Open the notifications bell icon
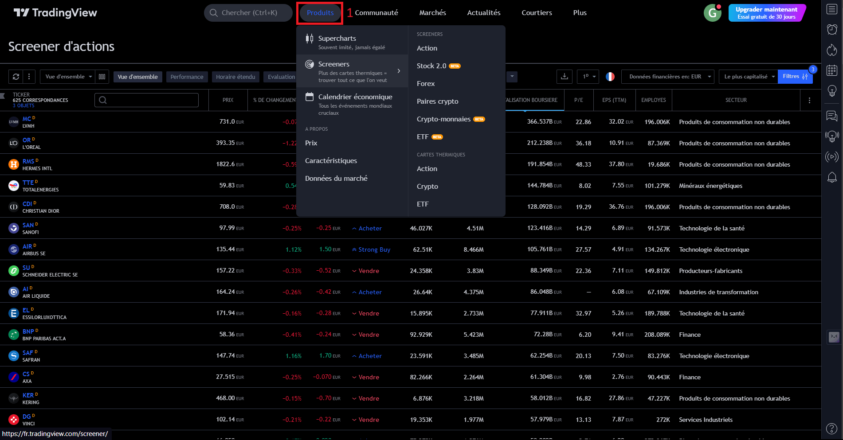Viewport: 843px width, 440px height. (832, 177)
